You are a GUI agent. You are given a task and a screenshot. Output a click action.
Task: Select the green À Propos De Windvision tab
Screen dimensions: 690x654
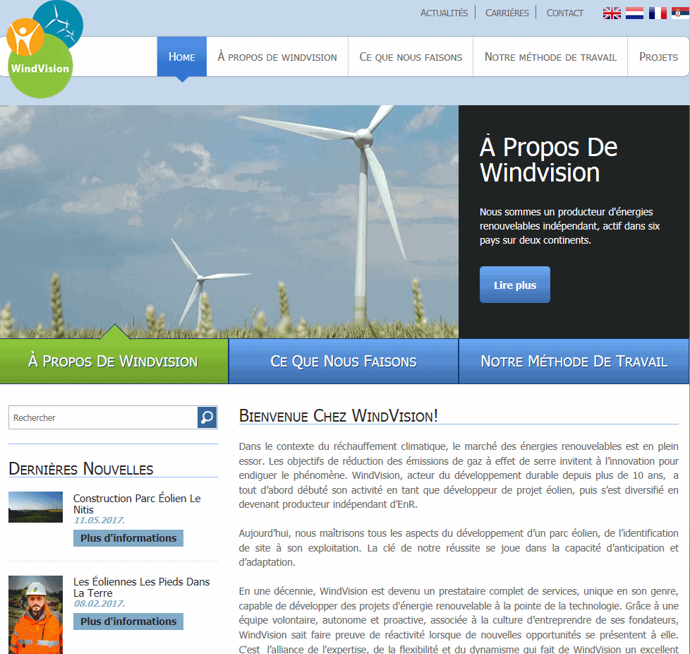tap(114, 361)
